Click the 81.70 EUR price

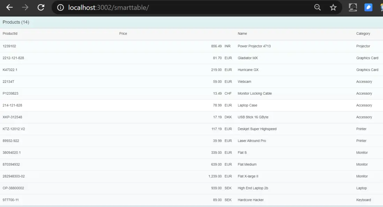pyautogui.click(x=222, y=58)
